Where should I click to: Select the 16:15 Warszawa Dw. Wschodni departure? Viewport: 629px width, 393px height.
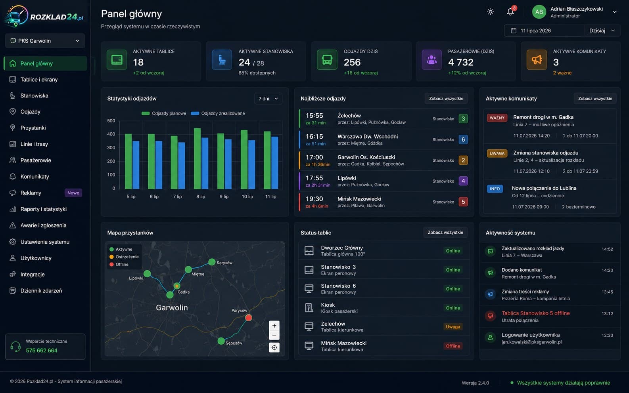pyautogui.click(x=384, y=139)
